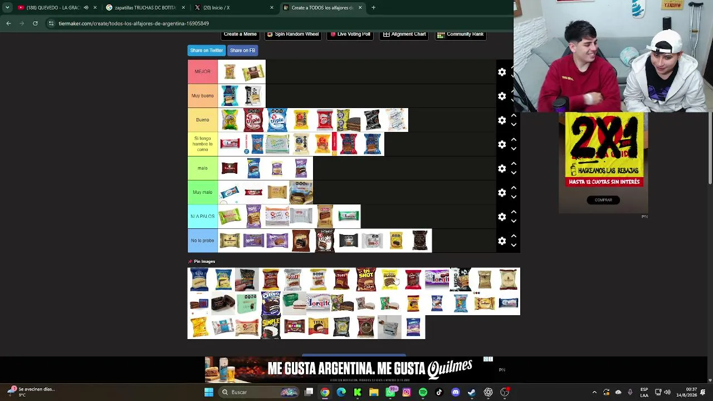This screenshot has height=401, width=713.
Task: Move the malo tier row down
Action: tap(514, 173)
